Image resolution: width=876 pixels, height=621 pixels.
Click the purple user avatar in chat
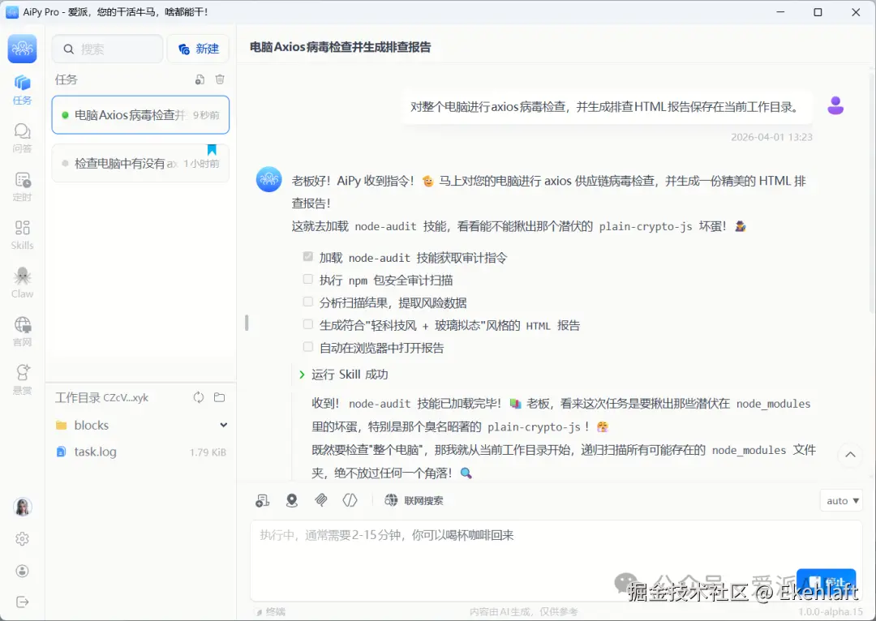[835, 105]
